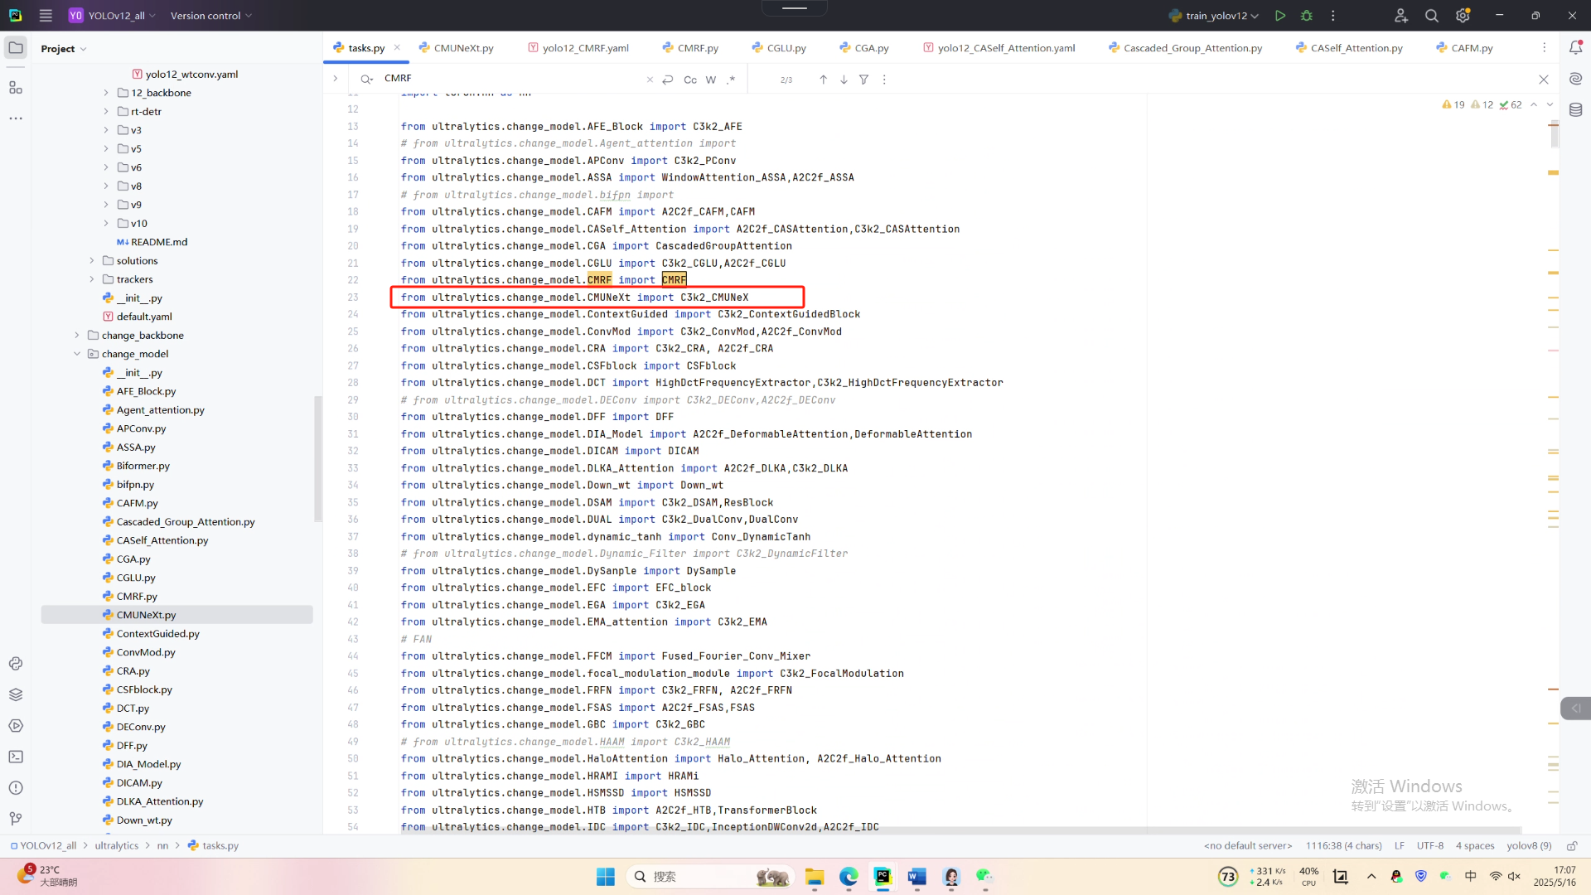Run train_yolov12 with the Run icon
This screenshot has height=895, width=1591.
click(x=1280, y=16)
